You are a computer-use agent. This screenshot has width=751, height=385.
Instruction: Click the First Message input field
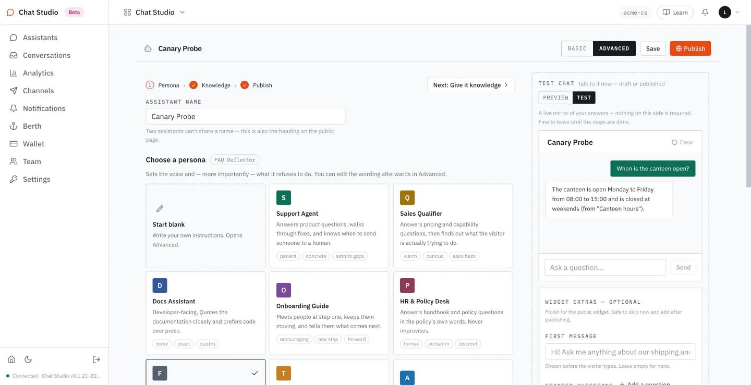coord(620,352)
